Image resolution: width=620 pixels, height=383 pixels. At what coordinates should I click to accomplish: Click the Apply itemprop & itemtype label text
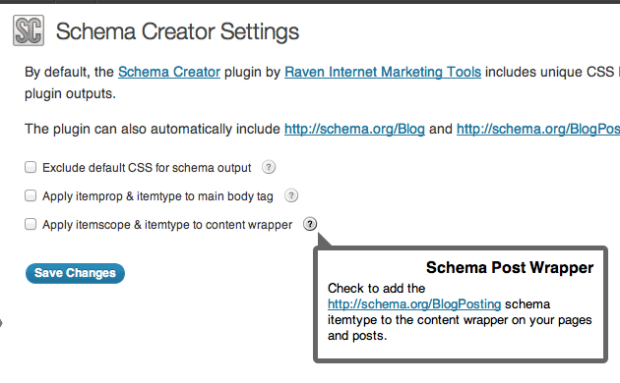157,196
